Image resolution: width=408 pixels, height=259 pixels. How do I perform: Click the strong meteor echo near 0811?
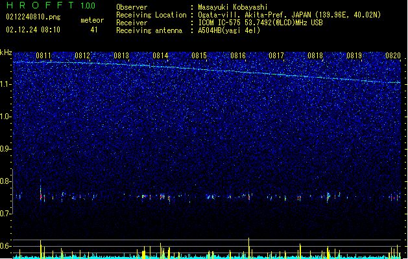(41, 191)
